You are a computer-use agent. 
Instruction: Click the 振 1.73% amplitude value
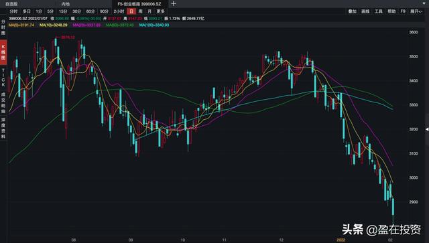coord(172,19)
